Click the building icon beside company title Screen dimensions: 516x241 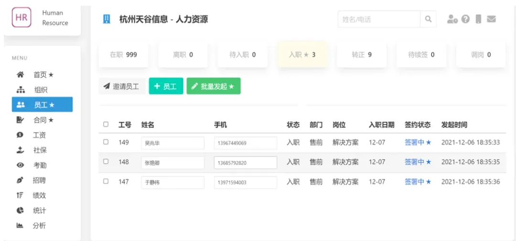[106, 19]
